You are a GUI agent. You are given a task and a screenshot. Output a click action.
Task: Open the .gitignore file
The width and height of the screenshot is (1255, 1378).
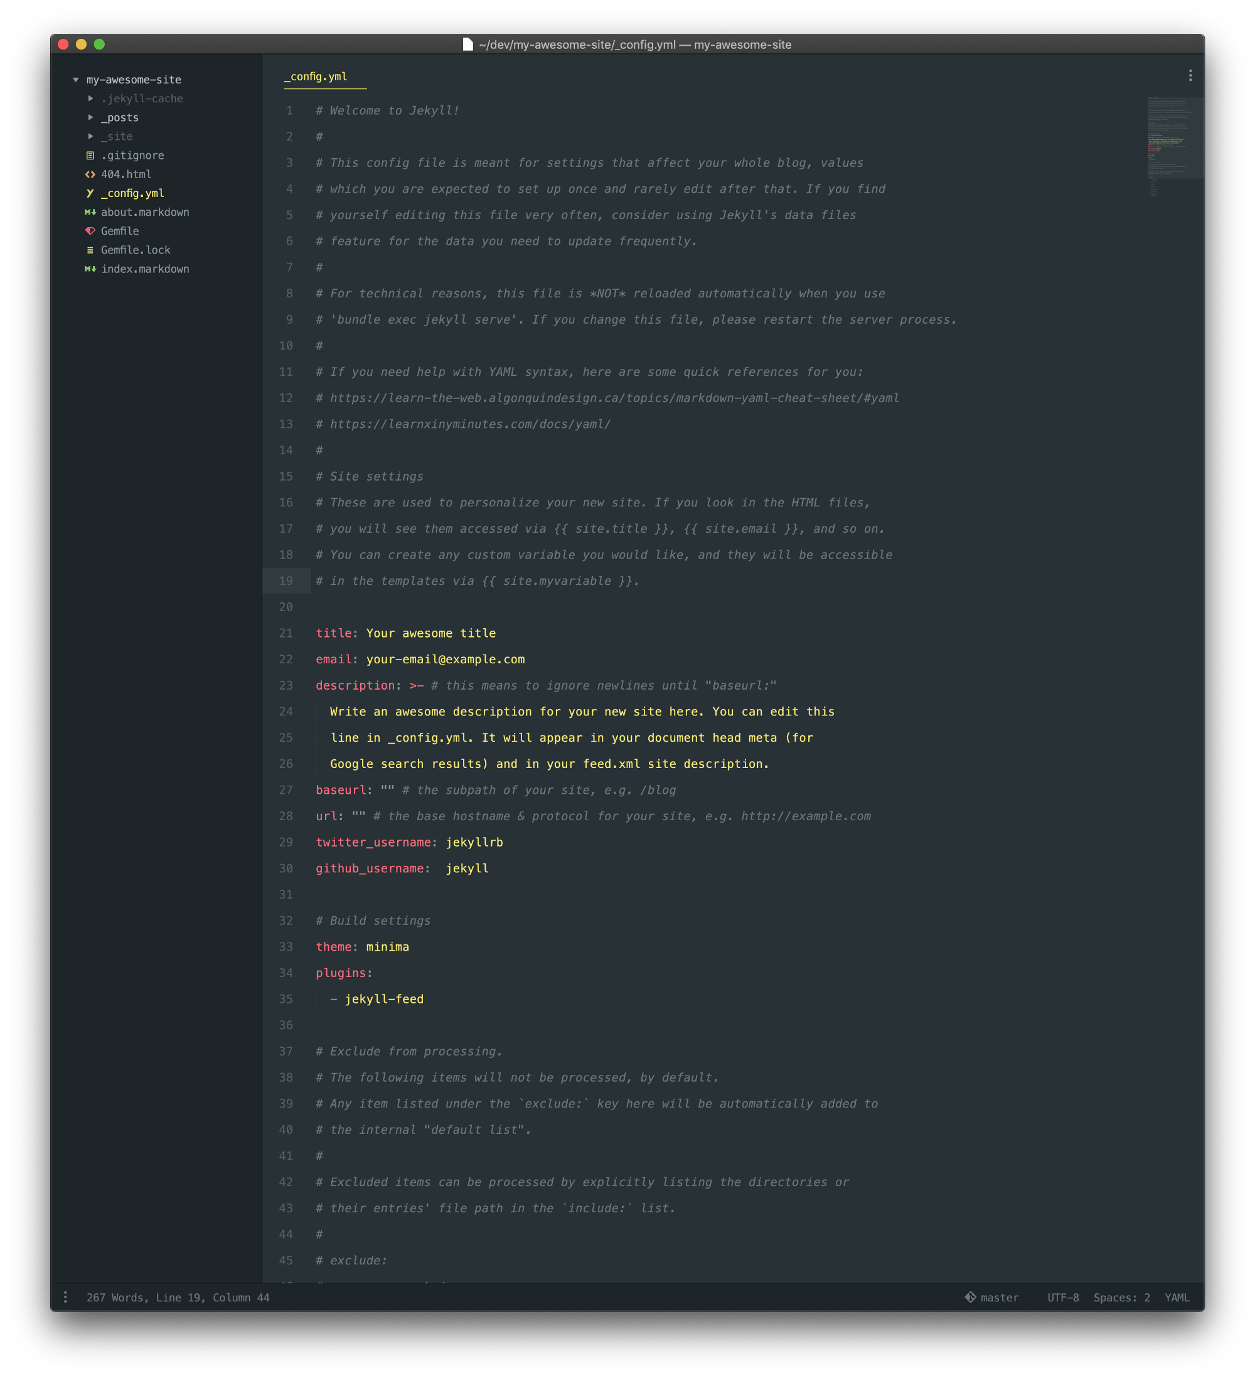click(132, 155)
